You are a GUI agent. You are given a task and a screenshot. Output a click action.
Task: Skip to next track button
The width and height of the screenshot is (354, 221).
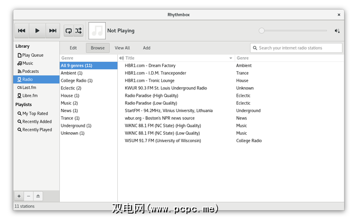53,31
